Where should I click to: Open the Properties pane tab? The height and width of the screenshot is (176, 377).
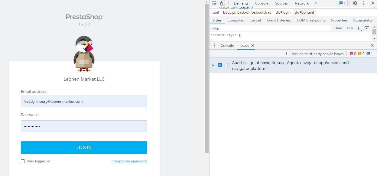(x=339, y=20)
